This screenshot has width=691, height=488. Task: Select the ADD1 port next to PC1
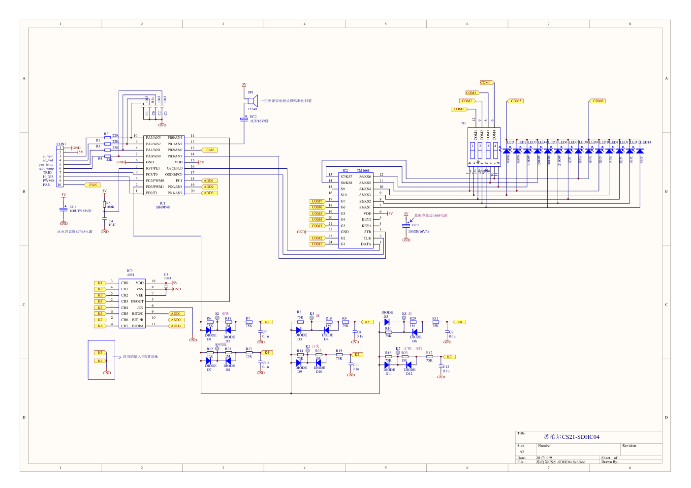click(x=209, y=181)
